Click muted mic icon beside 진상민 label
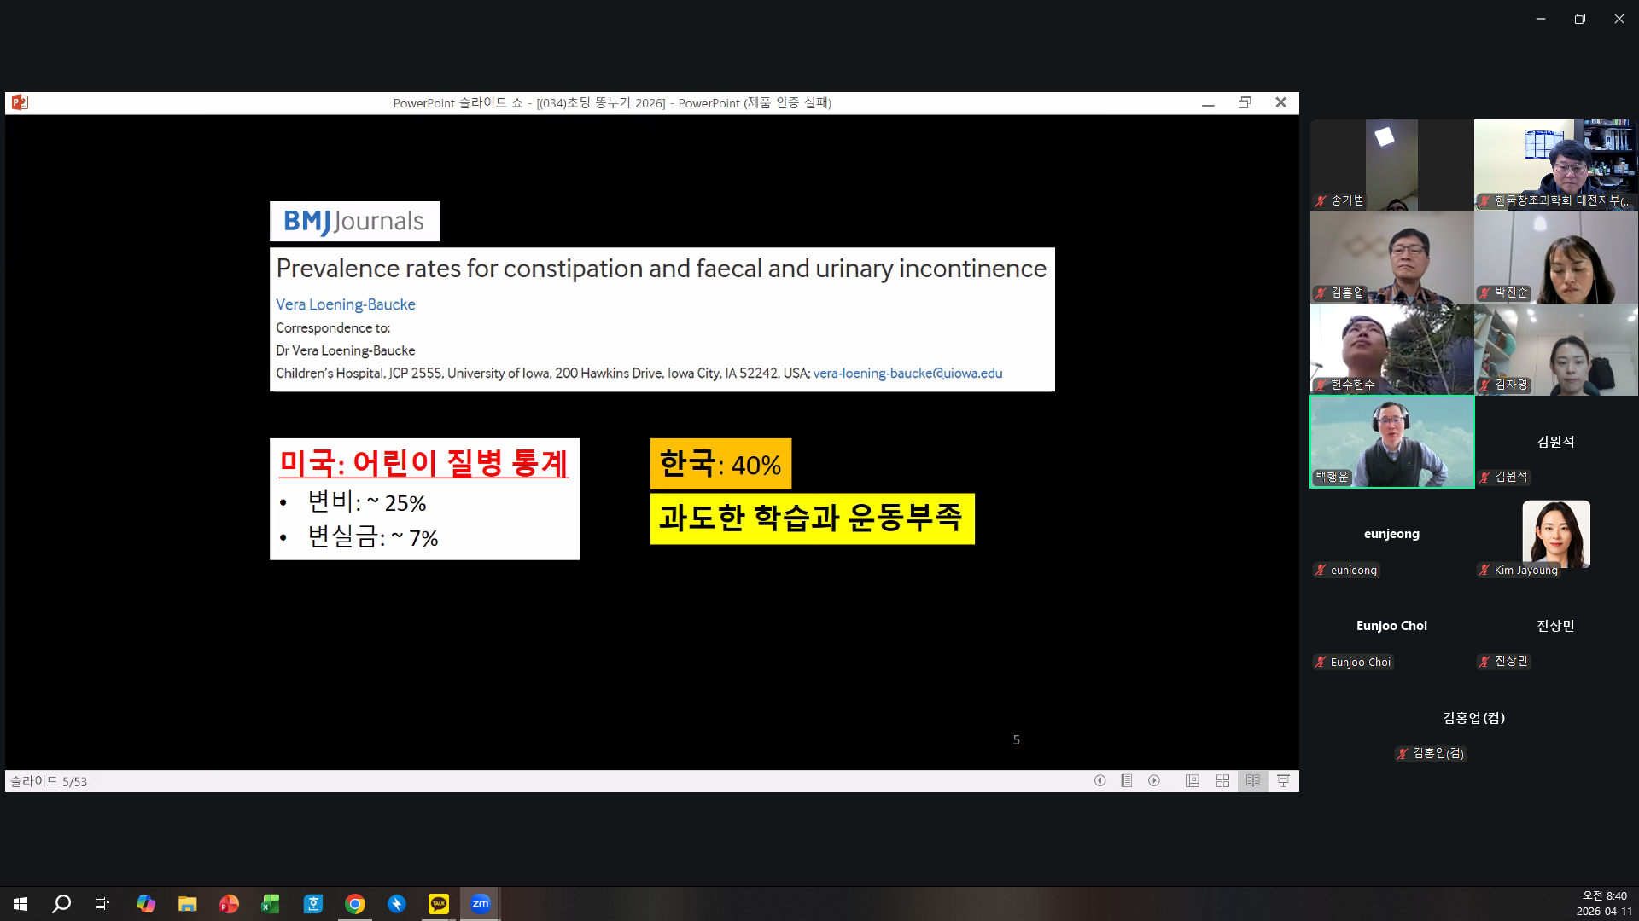 pos(1484,661)
